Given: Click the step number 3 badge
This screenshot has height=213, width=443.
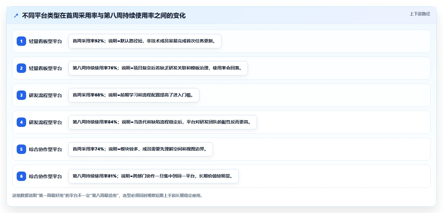Looking at the screenshot, I should pos(21,95).
